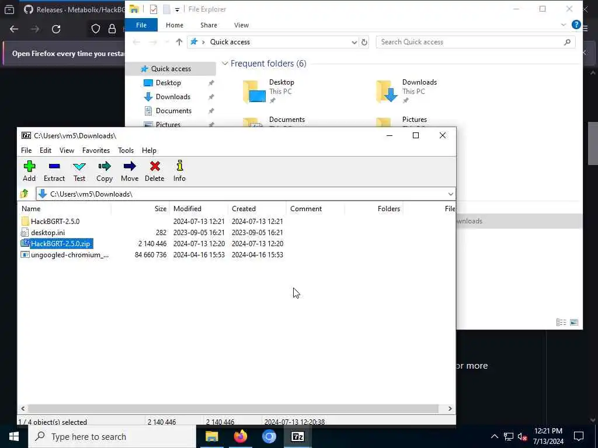The image size is (598, 448).
Task: Show hidden system tray icons
Action: pos(494,436)
